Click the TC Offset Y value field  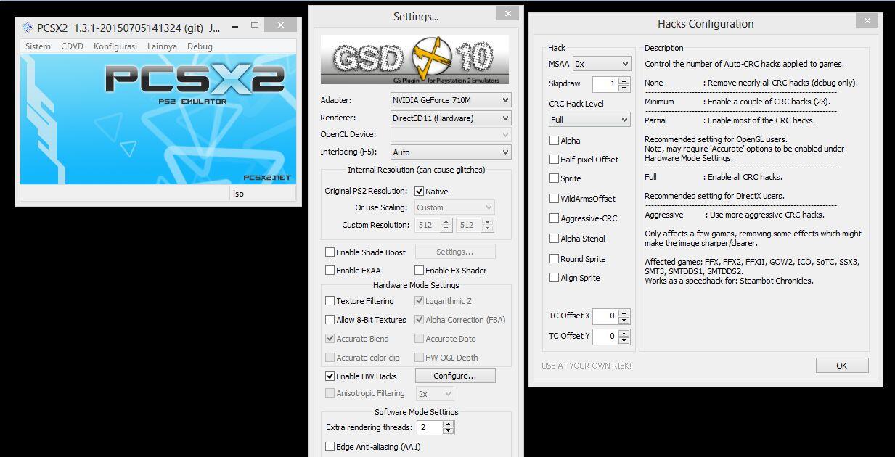pos(605,336)
